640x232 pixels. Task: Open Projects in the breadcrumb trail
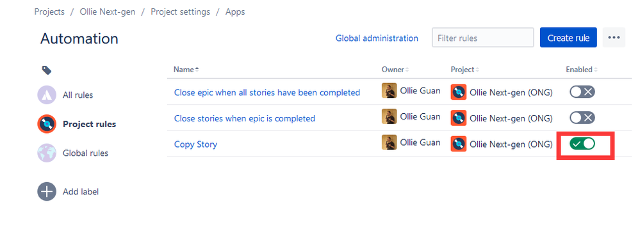[x=49, y=12]
